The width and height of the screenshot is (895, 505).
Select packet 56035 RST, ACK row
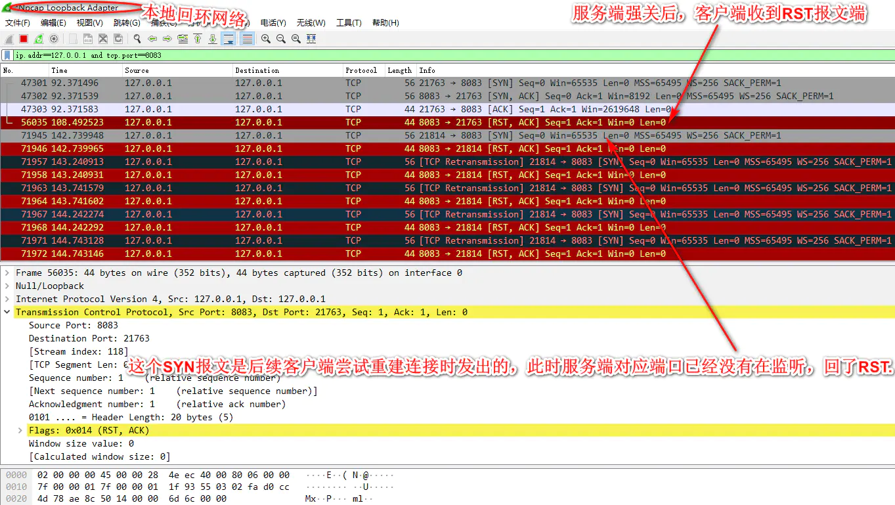447,122
